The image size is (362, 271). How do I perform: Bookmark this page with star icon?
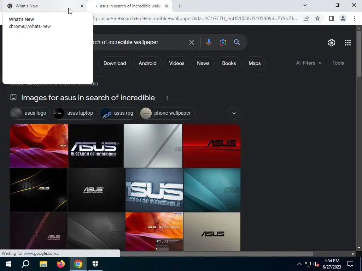pos(317,18)
